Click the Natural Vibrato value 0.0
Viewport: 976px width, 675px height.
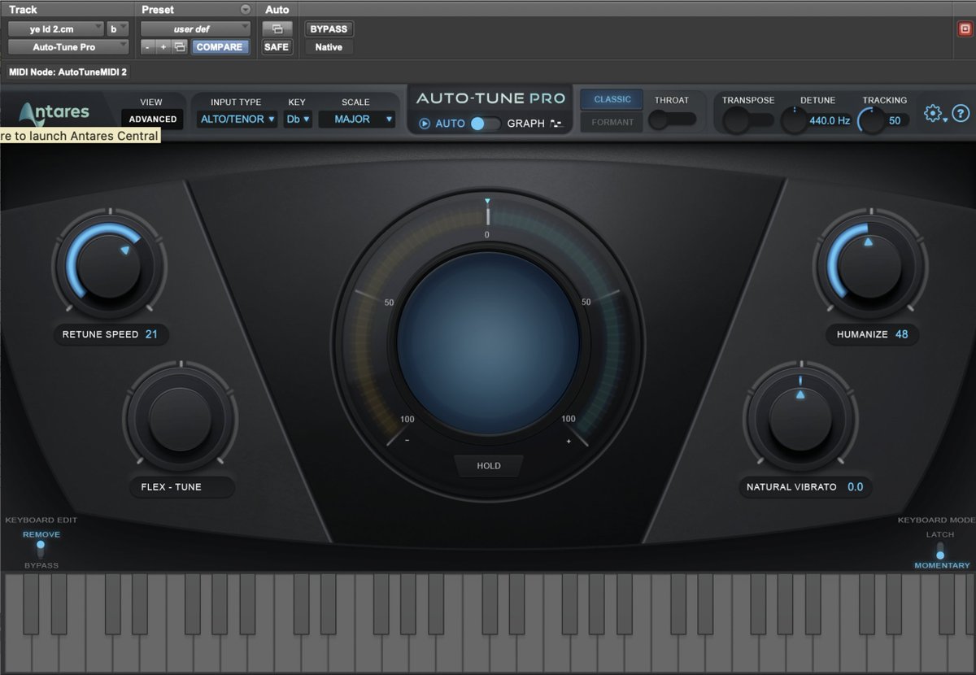click(x=855, y=487)
